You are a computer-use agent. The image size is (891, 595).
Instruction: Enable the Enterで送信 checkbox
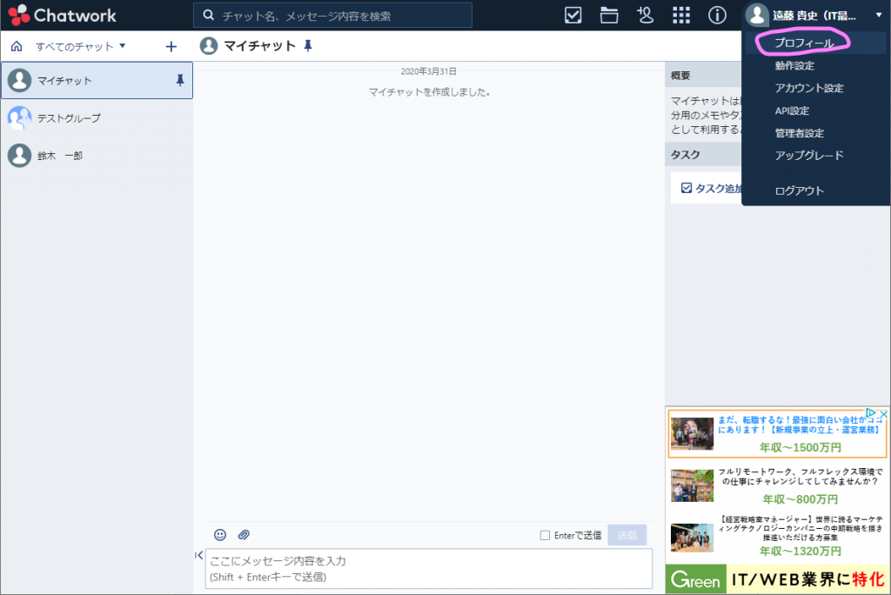coord(545,536)
